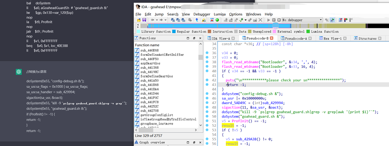Click the blue up arrow toolbar icon
Image resolution: width=389 pixels, height=146 pixels.
(x=197, y=20)
